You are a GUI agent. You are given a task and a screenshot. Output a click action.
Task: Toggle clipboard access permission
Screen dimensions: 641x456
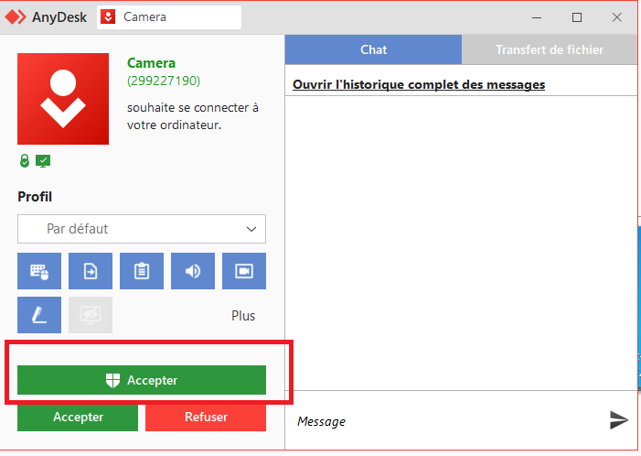coord(142,271)
